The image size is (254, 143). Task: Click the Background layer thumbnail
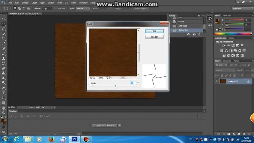point(223,81)
